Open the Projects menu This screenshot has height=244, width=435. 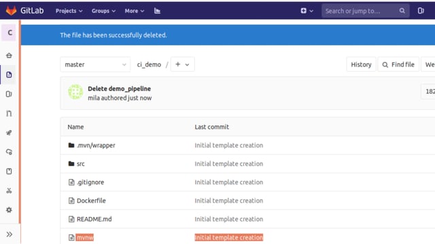point(69,11)
